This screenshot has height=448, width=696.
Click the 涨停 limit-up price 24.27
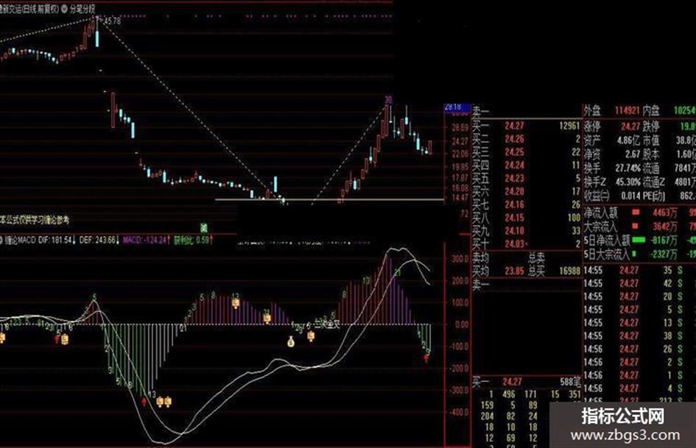pos(630,127)
